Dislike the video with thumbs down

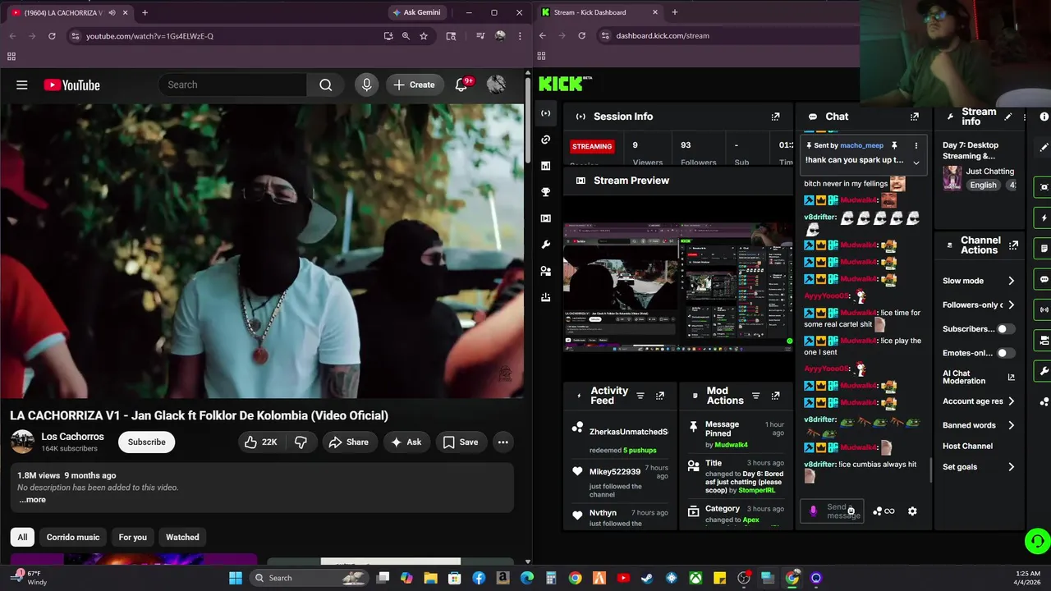(301, 442)
